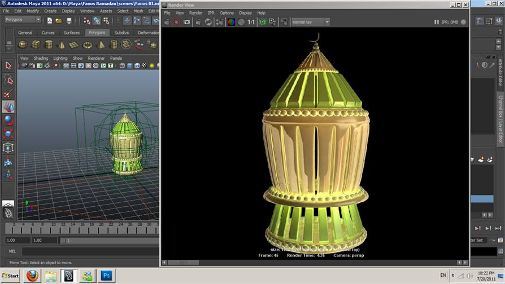Open Firefox from the taskbar
Image resolution: width=505 pixels, height=284 pixels.
(32, 276)
